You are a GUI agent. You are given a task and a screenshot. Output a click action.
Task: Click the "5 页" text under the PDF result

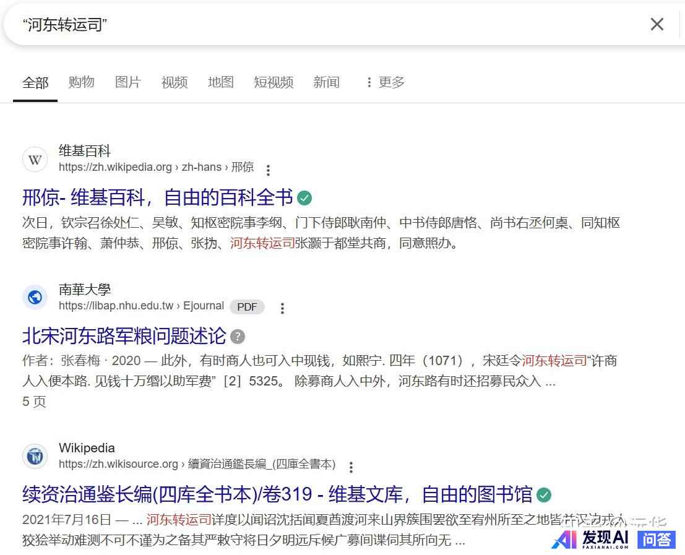tap(34, 402)
